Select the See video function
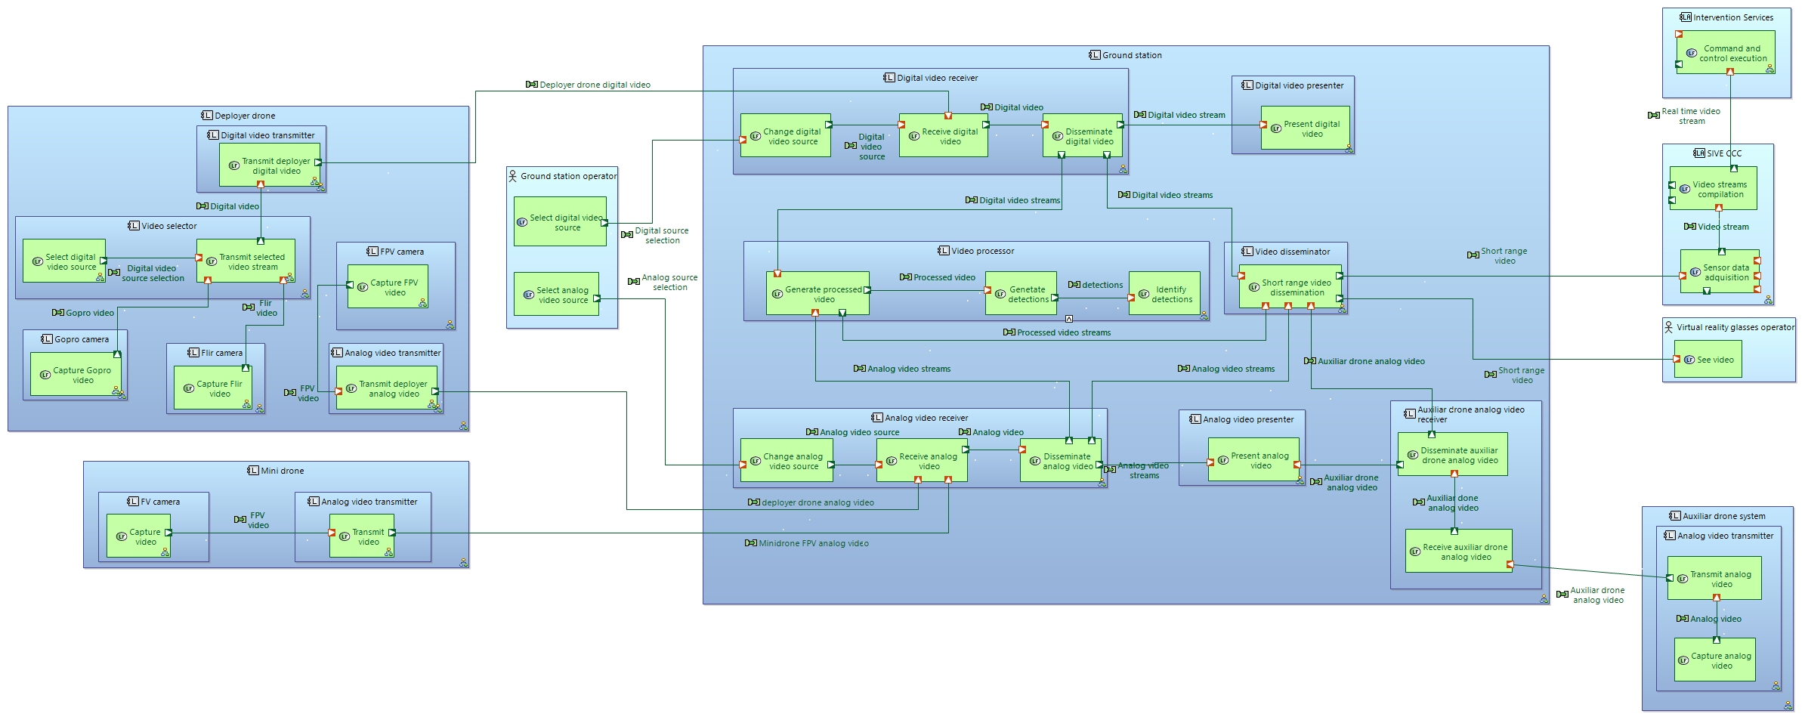1805x720 pixels. (x=1708, y=360)
